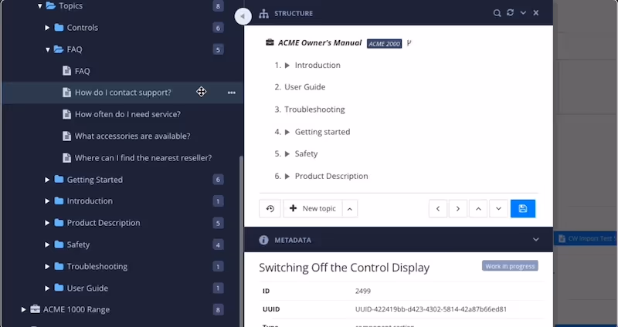Click the Switching Off the Control Display title
Screen dimensions: 618x327
(344, 268)
